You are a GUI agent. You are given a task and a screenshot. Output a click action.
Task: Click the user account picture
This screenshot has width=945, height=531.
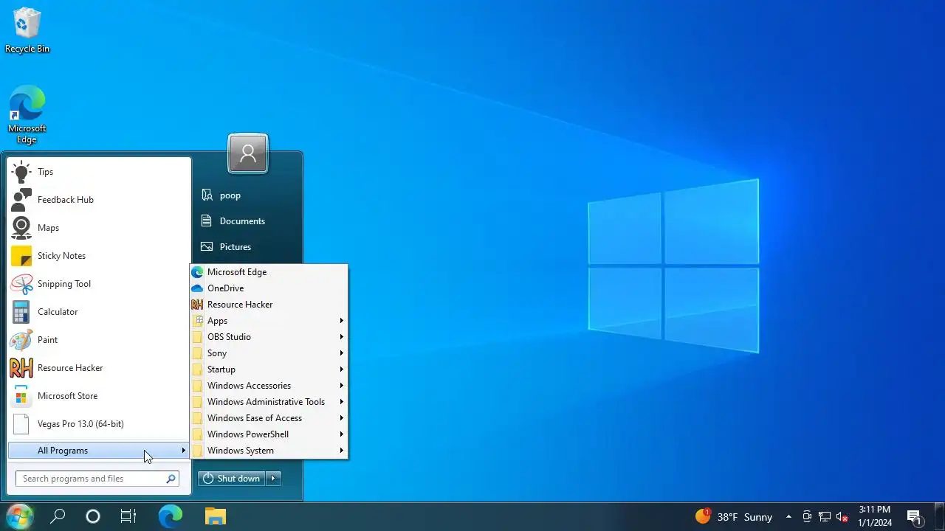tap(248, 153)
